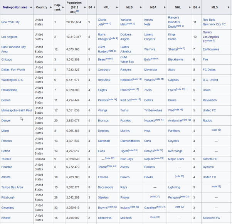Screen dimensions: 232x224
Task: Open the Miami metro link
Action: click(5, 131)
